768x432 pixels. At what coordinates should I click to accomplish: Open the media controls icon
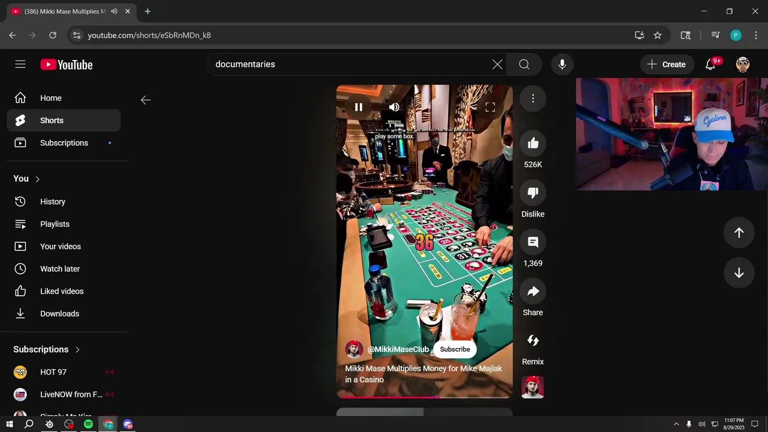715,35
